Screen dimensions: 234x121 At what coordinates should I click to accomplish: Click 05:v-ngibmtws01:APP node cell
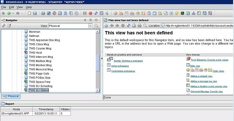[17, 113]
